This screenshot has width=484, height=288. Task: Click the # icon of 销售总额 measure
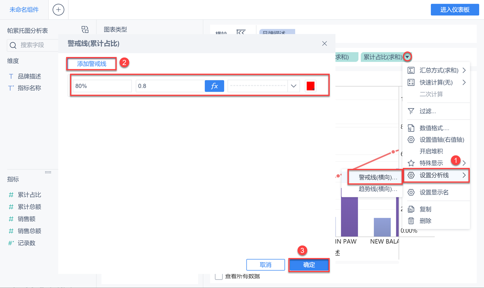coord(11,231)
